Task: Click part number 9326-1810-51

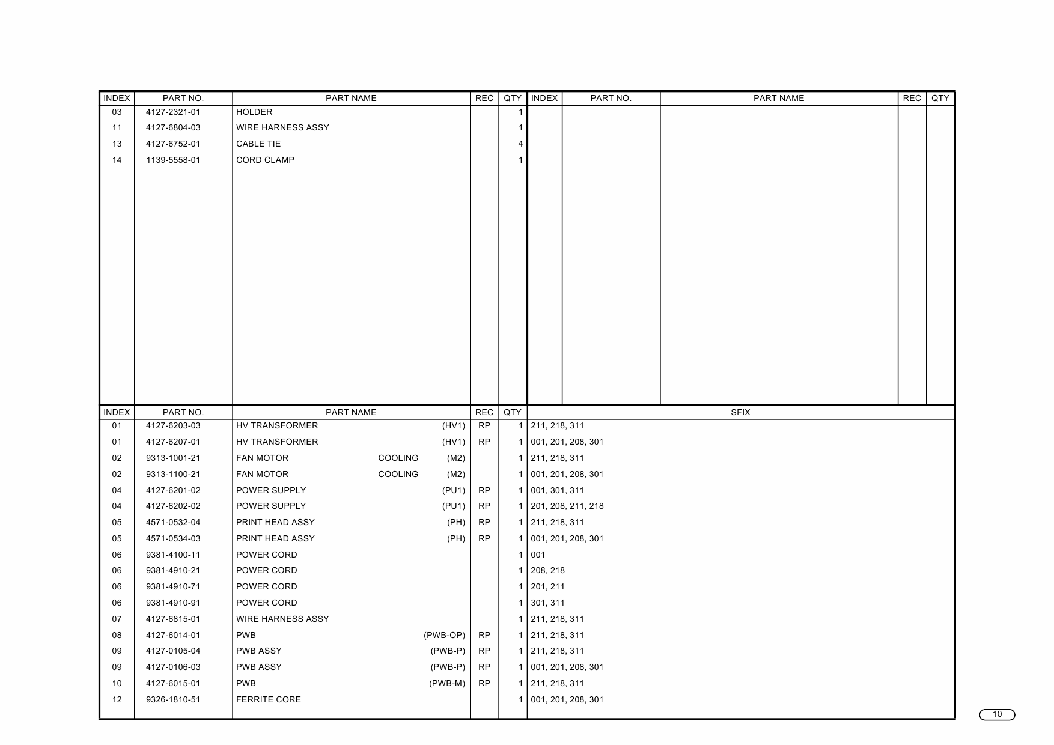Action: 173,699
